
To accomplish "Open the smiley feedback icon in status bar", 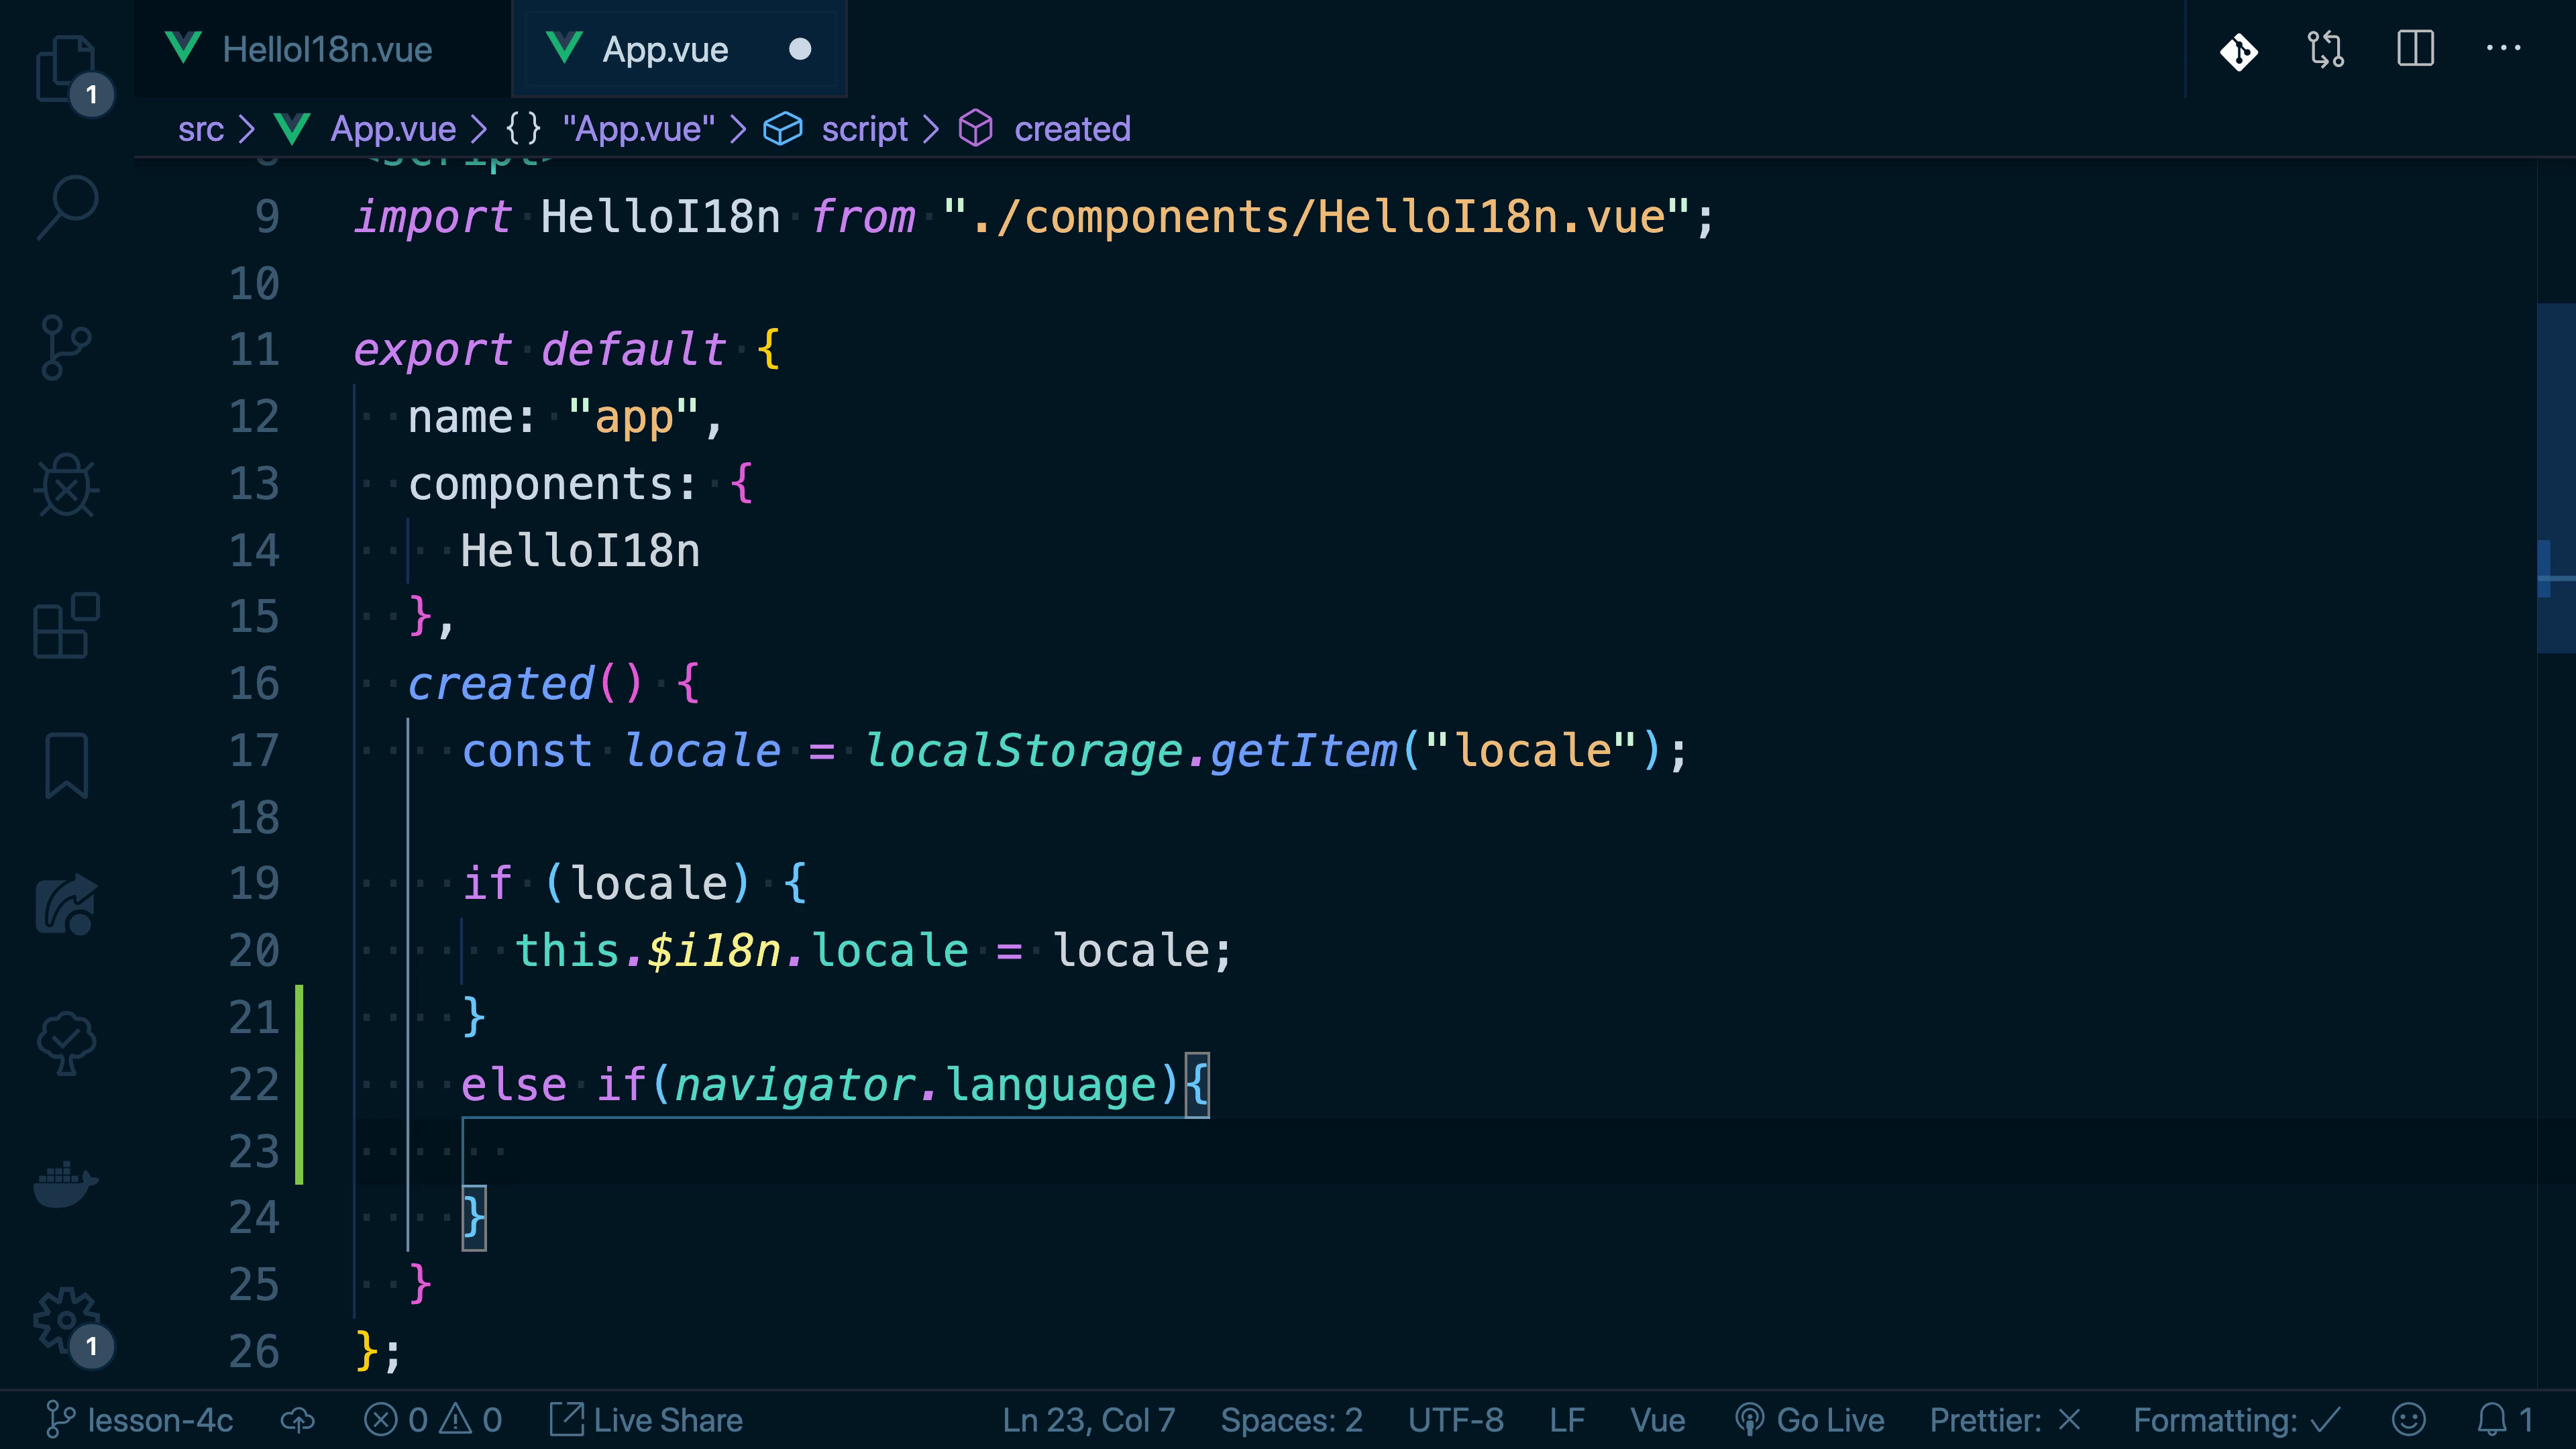I will 2409,1420.
